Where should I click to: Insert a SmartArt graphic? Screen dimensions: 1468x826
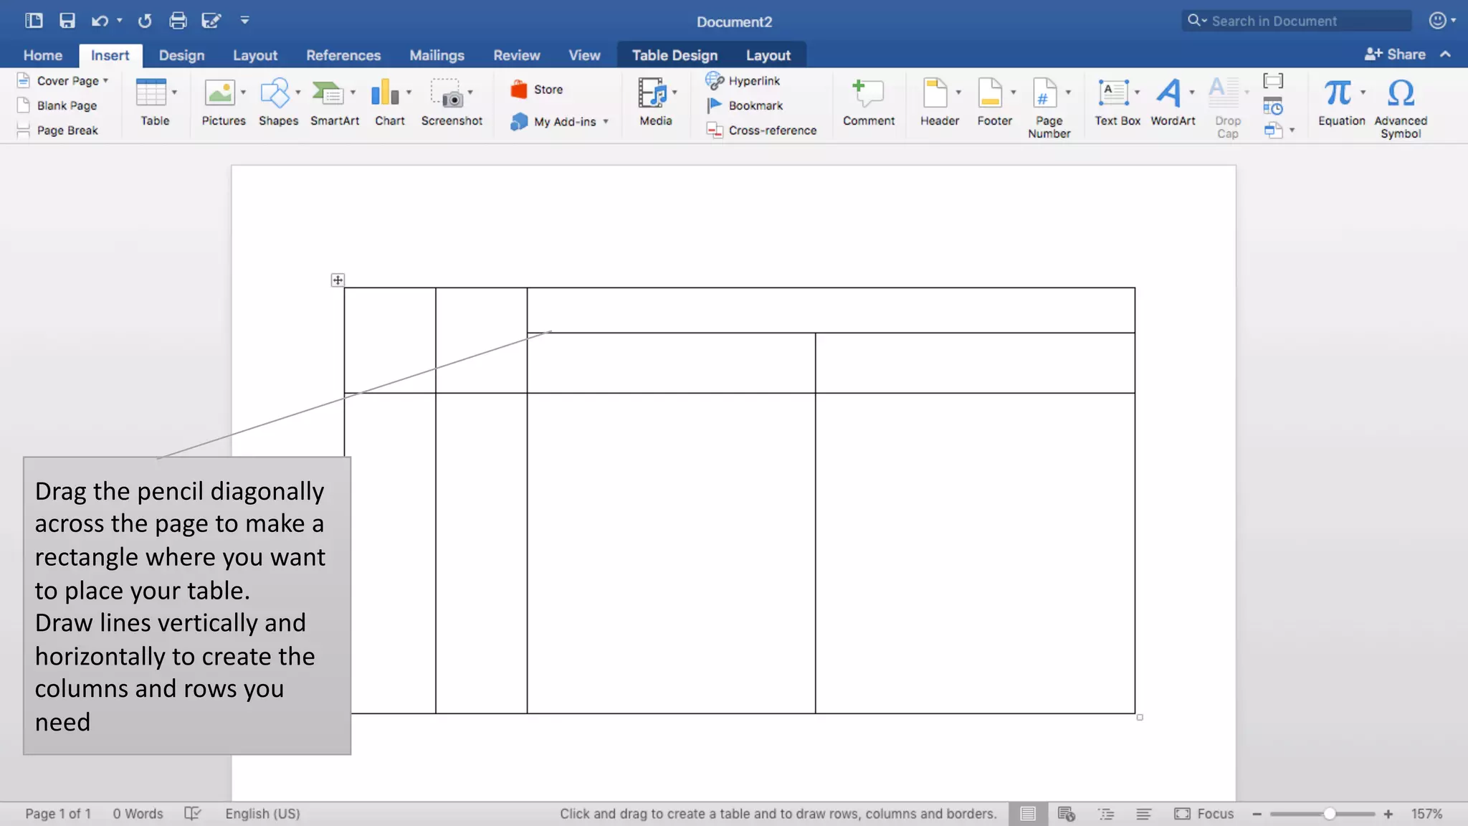click(328, 92)
